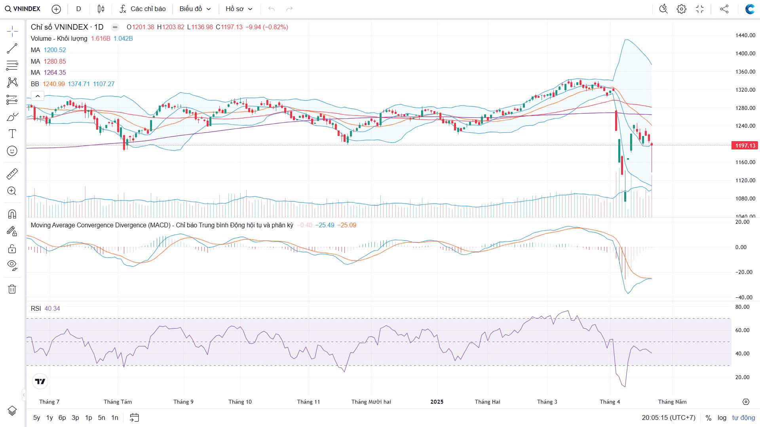Toggle lock all drawings

click(x=12, y=249)
